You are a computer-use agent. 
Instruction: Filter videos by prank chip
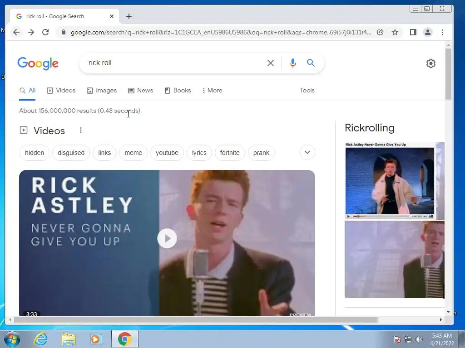[261, 153]
